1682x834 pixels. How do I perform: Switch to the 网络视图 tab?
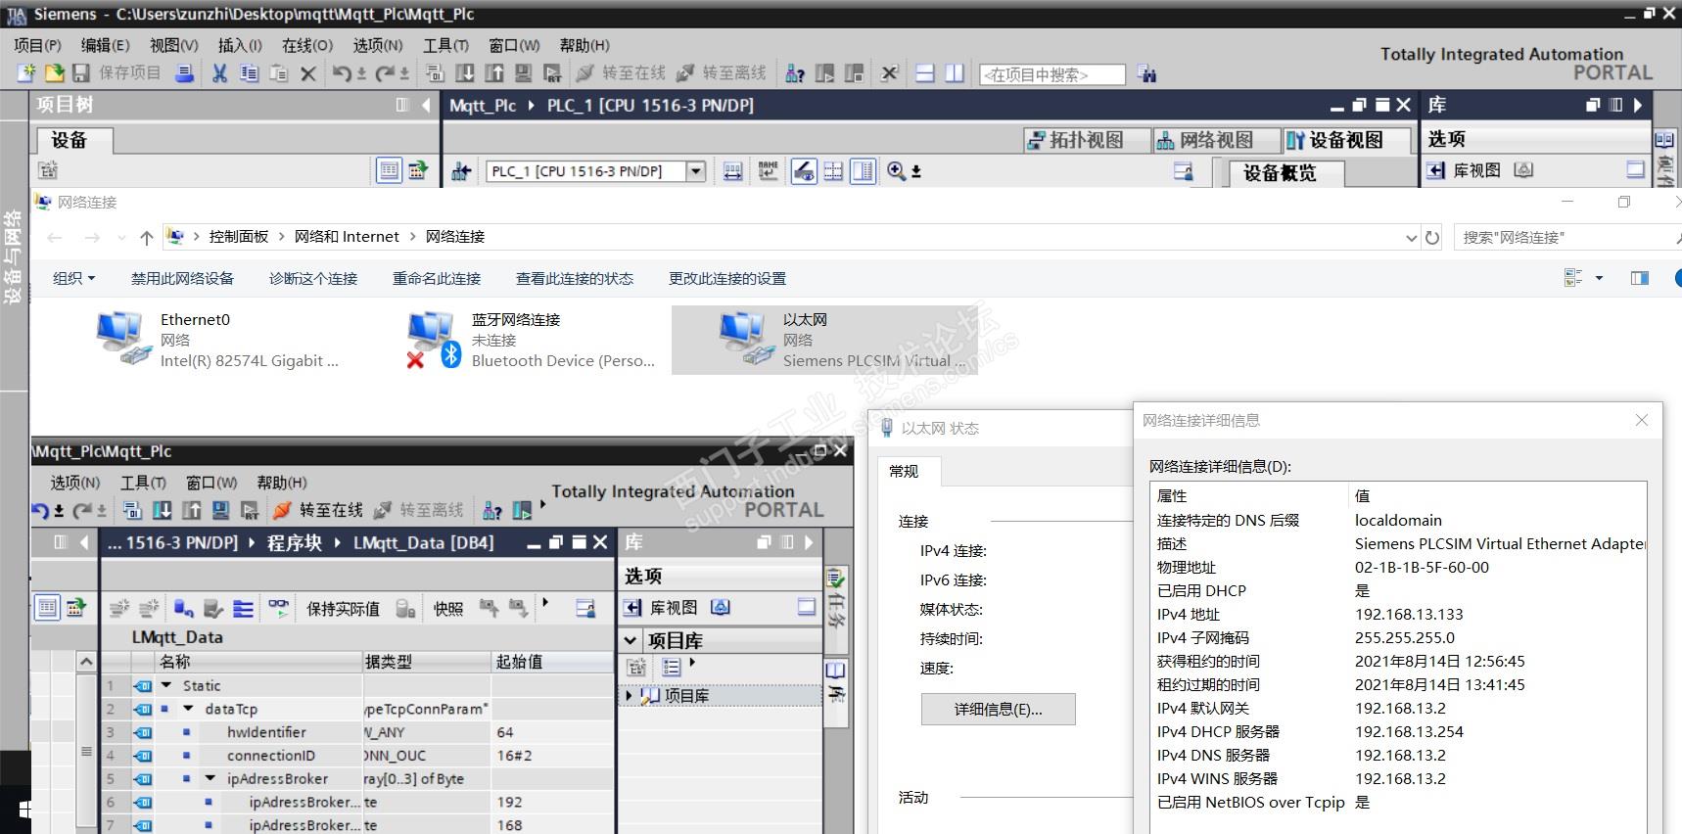(x=1217, y=140)
